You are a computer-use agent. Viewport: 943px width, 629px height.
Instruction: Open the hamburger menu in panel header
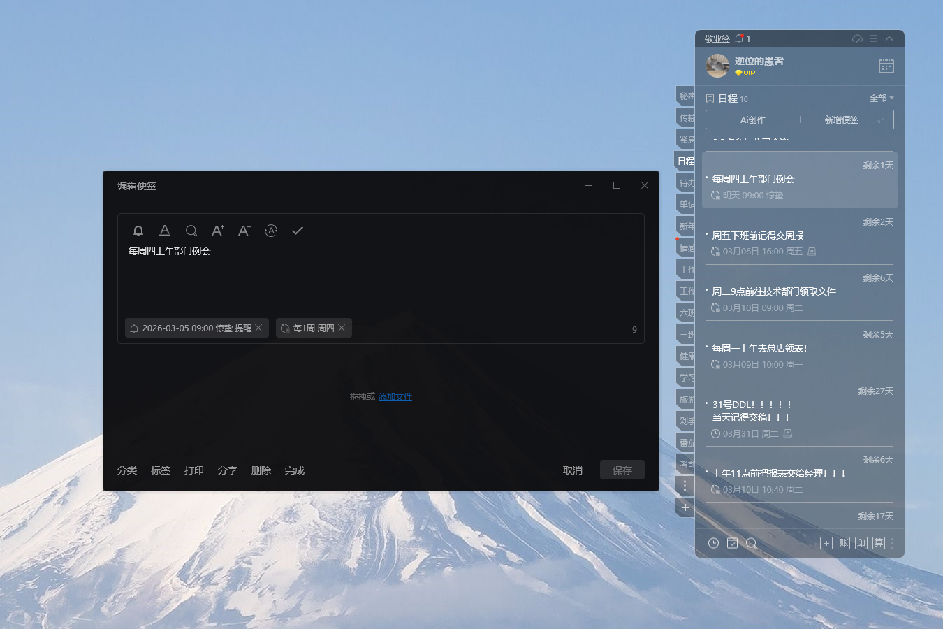coord(873,38)
